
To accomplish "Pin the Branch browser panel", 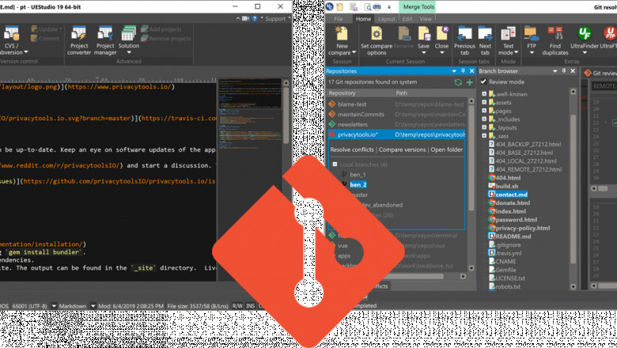I will (x=564, y=70).
